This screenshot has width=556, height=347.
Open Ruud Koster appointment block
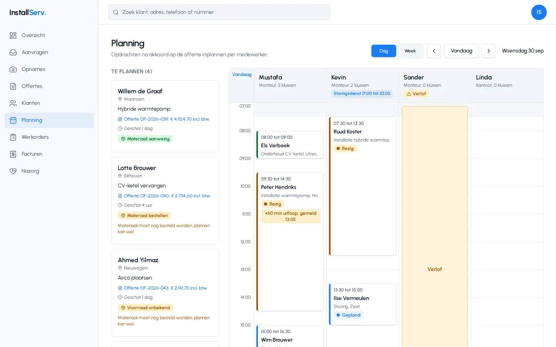[363, 186]
